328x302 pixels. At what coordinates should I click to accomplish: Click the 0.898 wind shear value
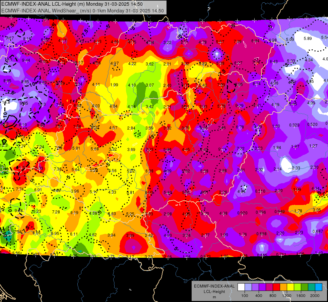point(261,234)
